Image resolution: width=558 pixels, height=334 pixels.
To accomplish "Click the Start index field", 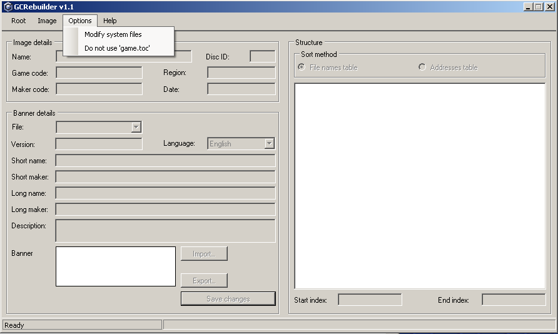I will point(370,300).
